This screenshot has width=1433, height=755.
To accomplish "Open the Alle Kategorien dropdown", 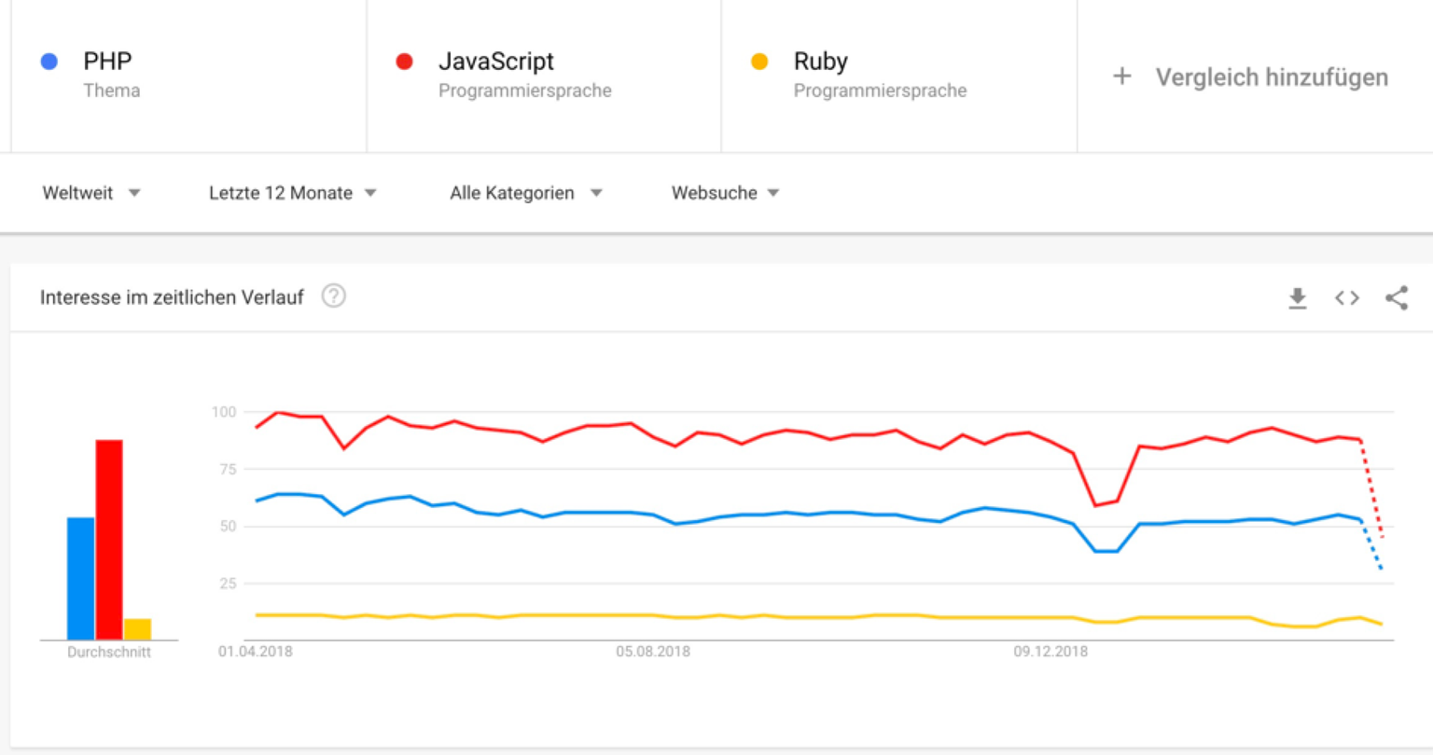I will 525,193.
